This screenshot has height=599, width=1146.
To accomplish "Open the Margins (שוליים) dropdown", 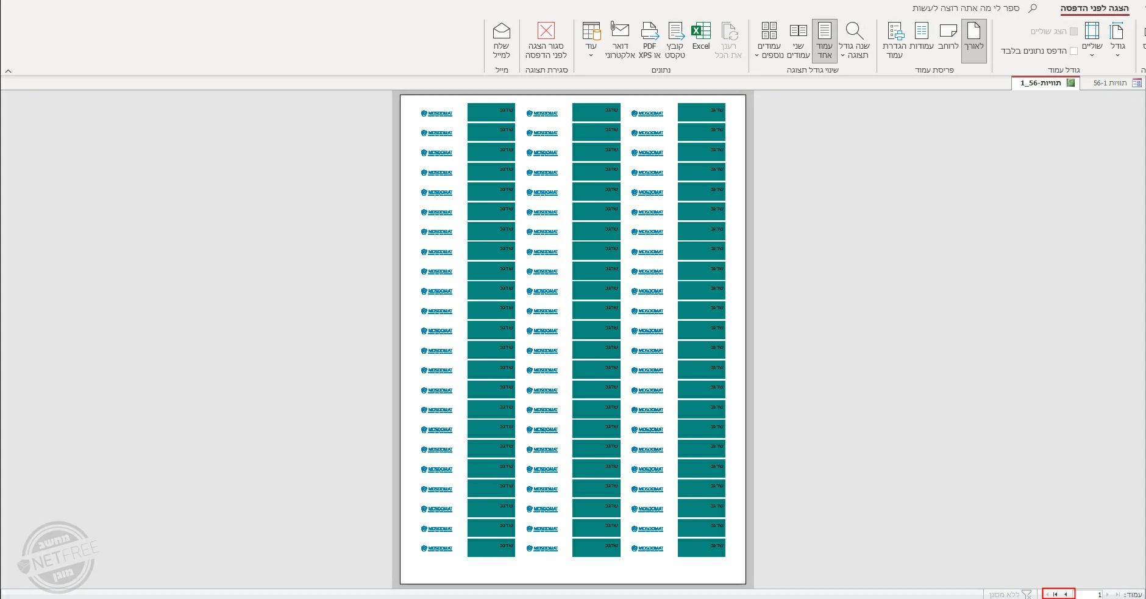I will [x=1091, y=40].
